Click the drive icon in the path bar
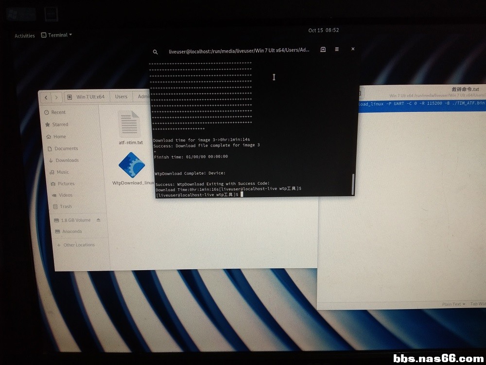Image resolution: width=486 pixels, height=365 pixels. click(69, 97)
